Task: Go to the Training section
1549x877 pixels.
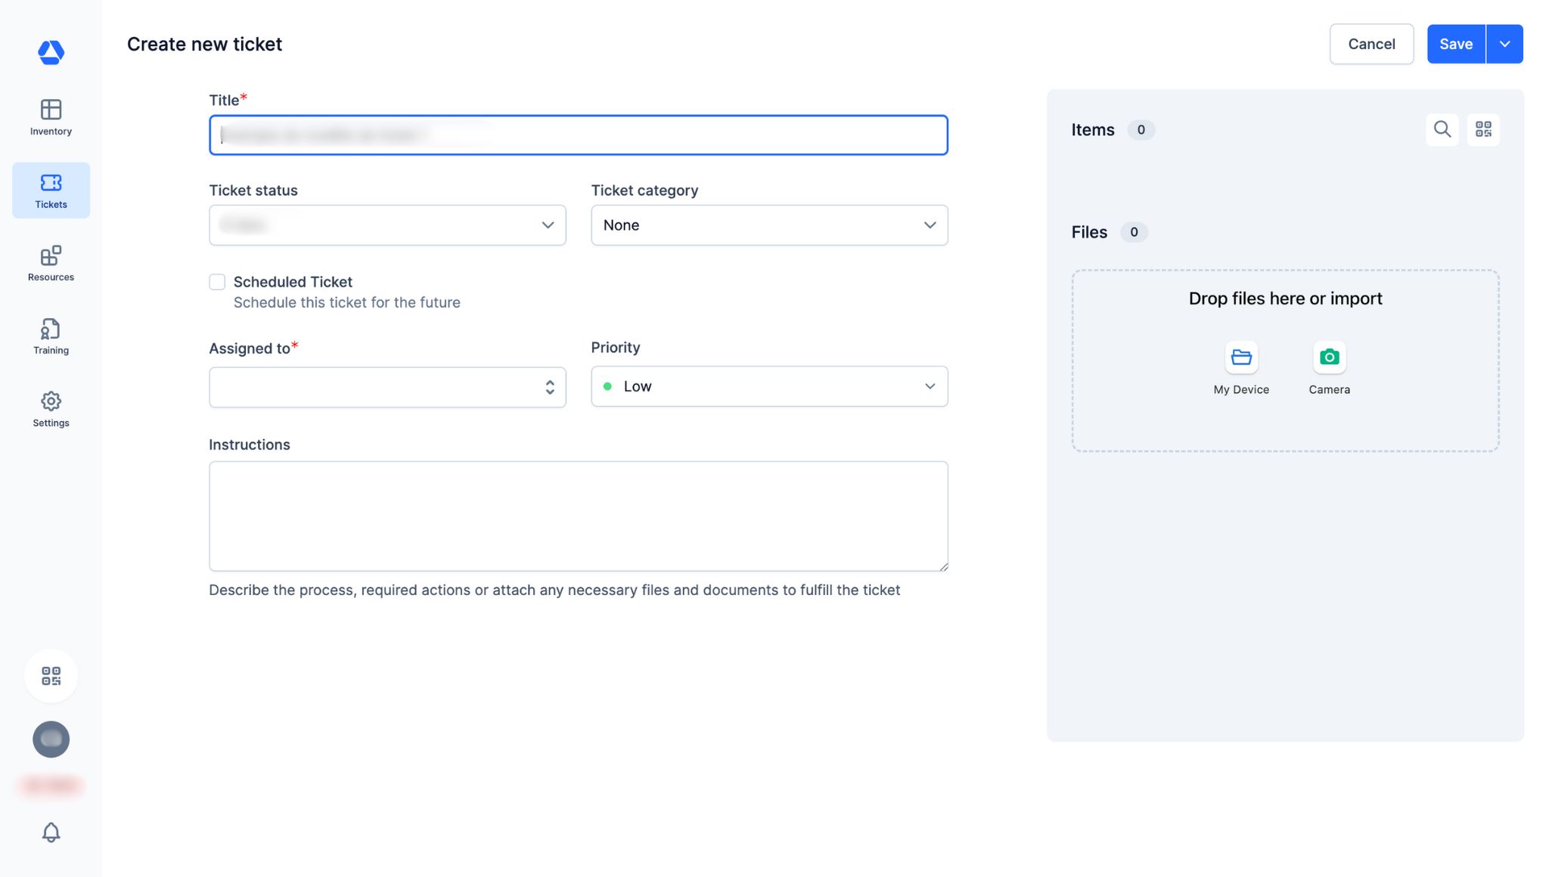Action: click(x=51, y=336)
